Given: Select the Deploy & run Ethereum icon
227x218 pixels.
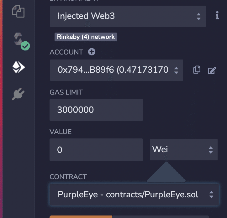Looking at the screenshot, I should point(18,67).
